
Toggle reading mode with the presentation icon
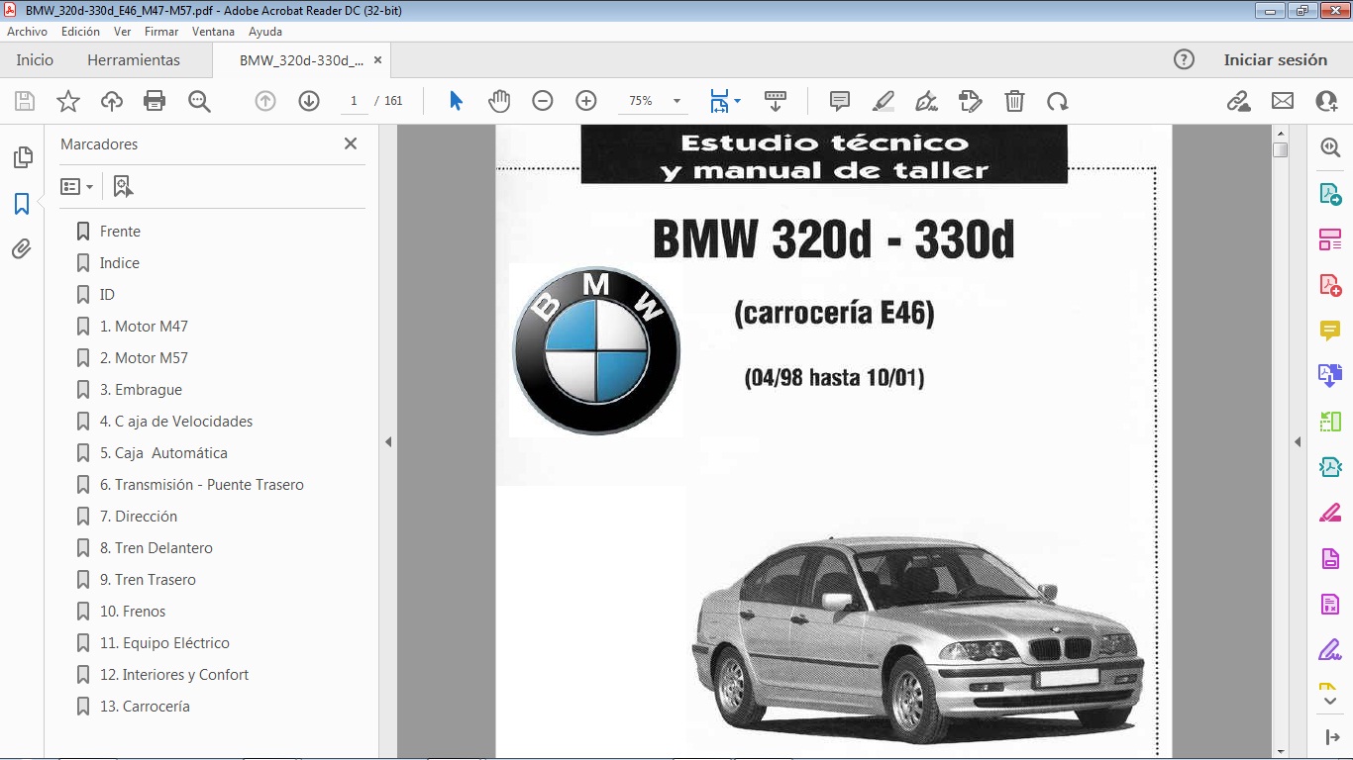click(x=776, y=100)
